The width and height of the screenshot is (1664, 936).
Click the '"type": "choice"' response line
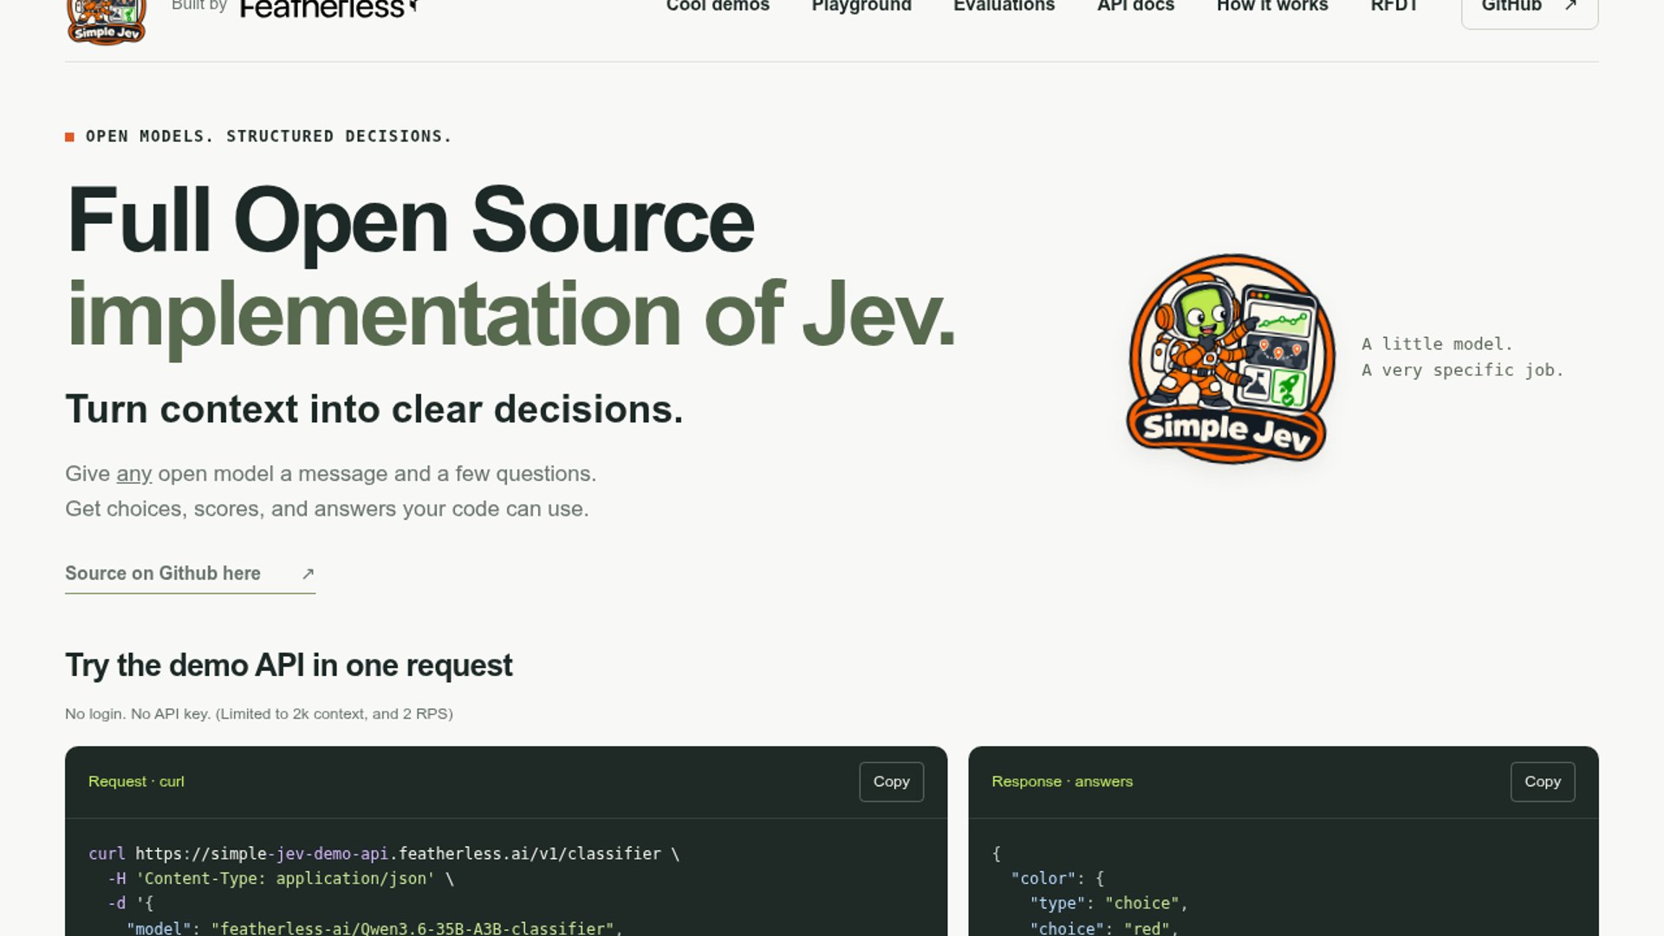[1108, 904]
